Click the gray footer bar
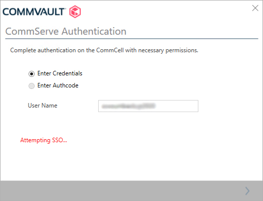 (131, 191)
